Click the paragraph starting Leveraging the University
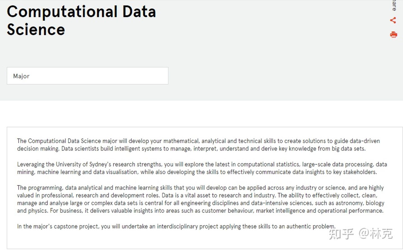The image size is (403, 250). (x=202, y=168)
